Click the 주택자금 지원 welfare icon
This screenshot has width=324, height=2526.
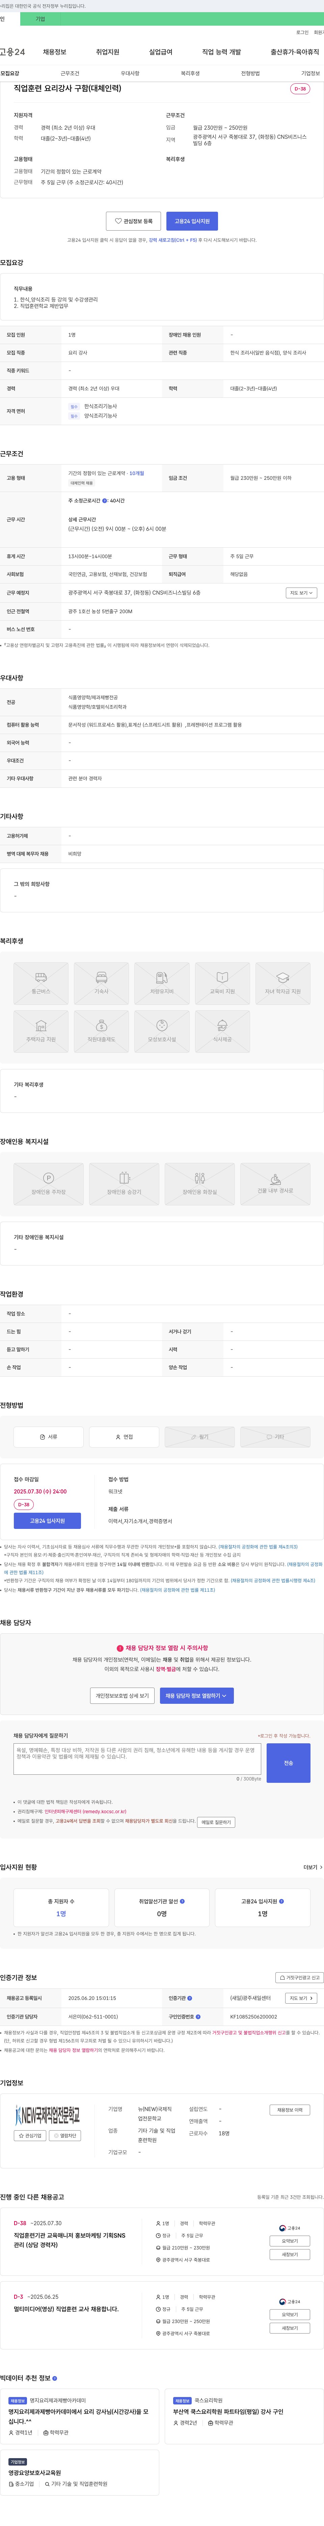tap(41, 1032)
